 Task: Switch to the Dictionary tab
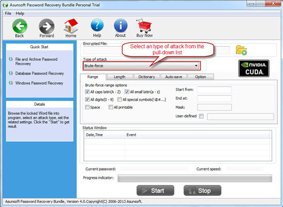(146, 77)
